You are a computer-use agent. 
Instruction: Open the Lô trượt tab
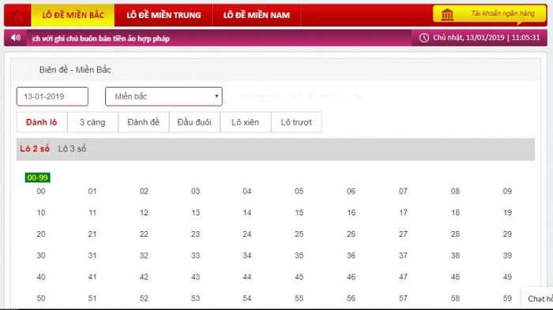click(296, 122)
